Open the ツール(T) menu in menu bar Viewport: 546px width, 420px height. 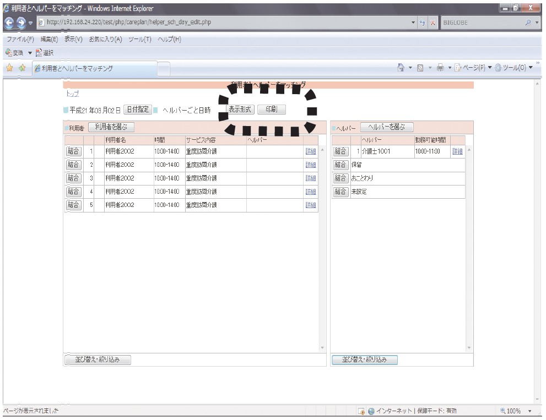[x=139, y=39]
